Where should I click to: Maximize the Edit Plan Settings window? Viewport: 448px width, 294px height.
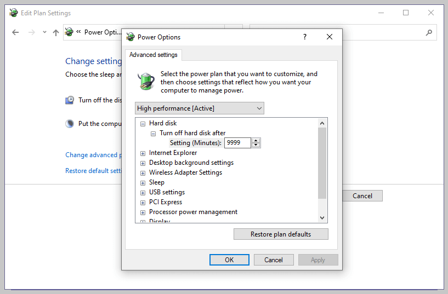click(x=406, y=13)
